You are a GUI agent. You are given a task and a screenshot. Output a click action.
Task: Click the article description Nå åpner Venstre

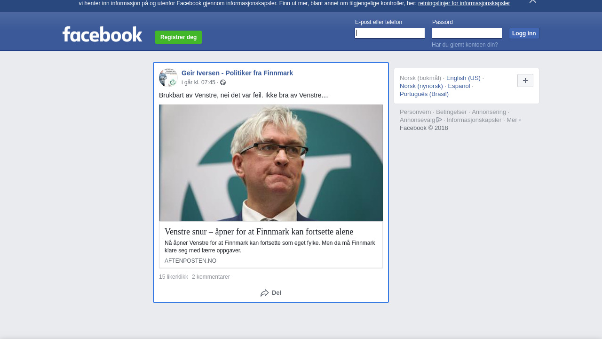point(270,247)
